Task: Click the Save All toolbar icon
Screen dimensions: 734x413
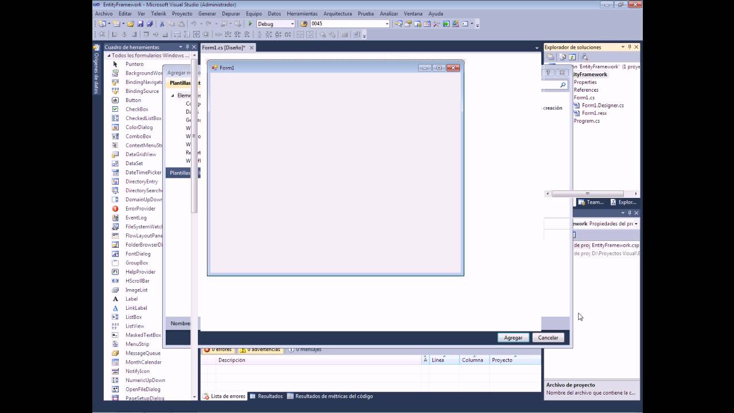Action: click(150, 24)
